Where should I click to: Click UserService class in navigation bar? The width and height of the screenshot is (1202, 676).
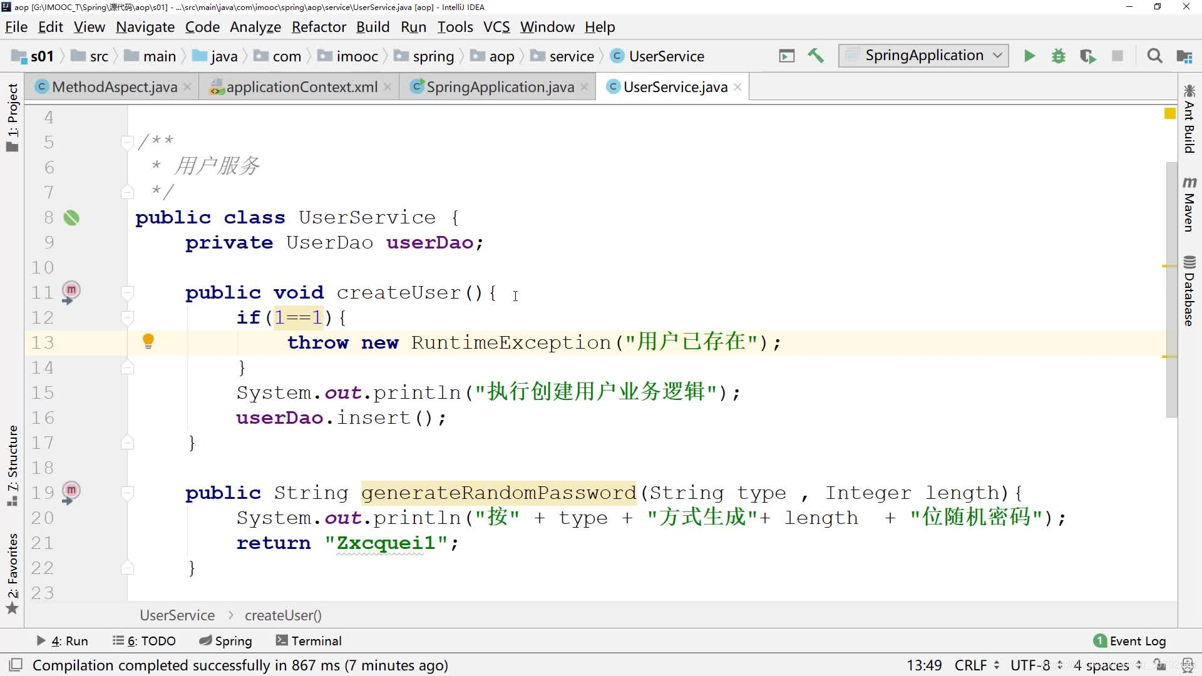click(657, 56)
